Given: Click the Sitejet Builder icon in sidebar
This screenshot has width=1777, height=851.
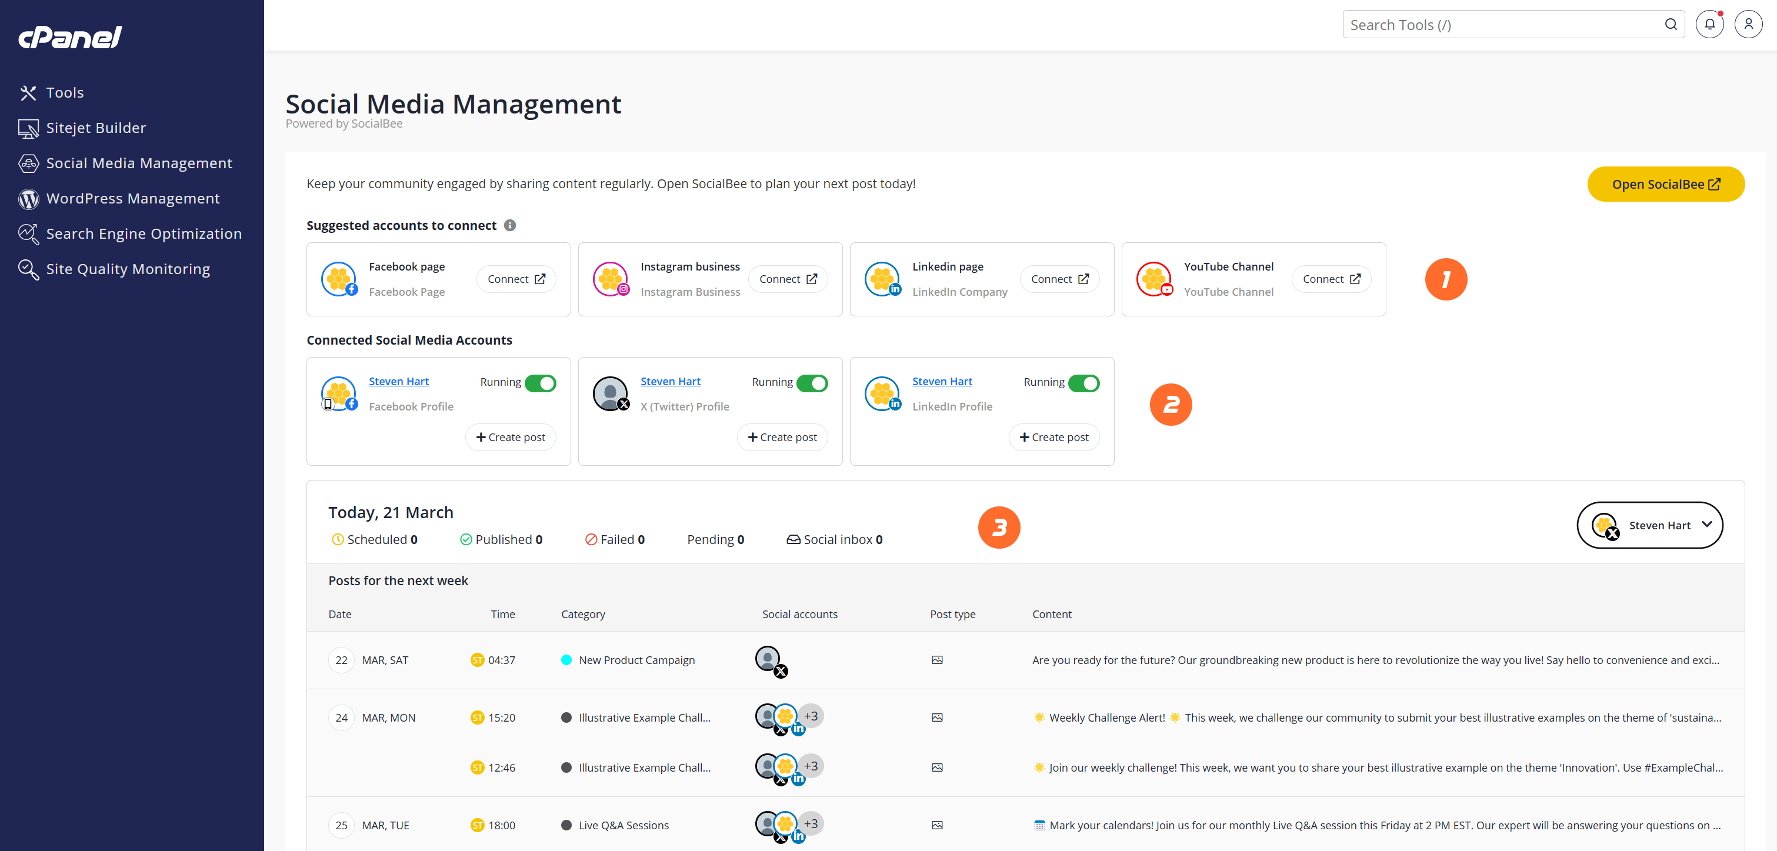Looking at the screenshot, I should [28, 128].
